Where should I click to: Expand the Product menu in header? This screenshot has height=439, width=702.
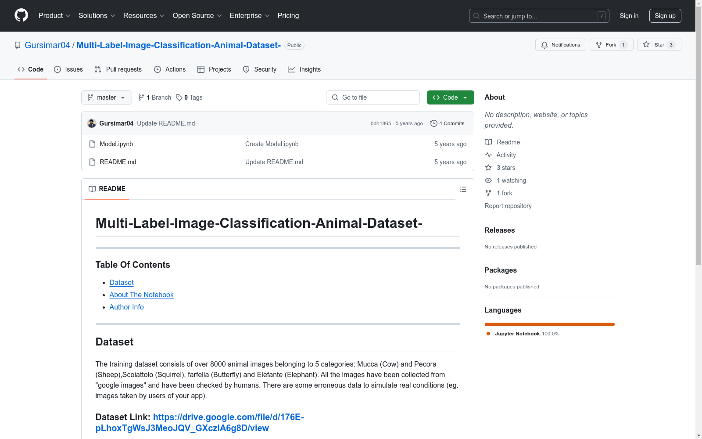(54, 16)
